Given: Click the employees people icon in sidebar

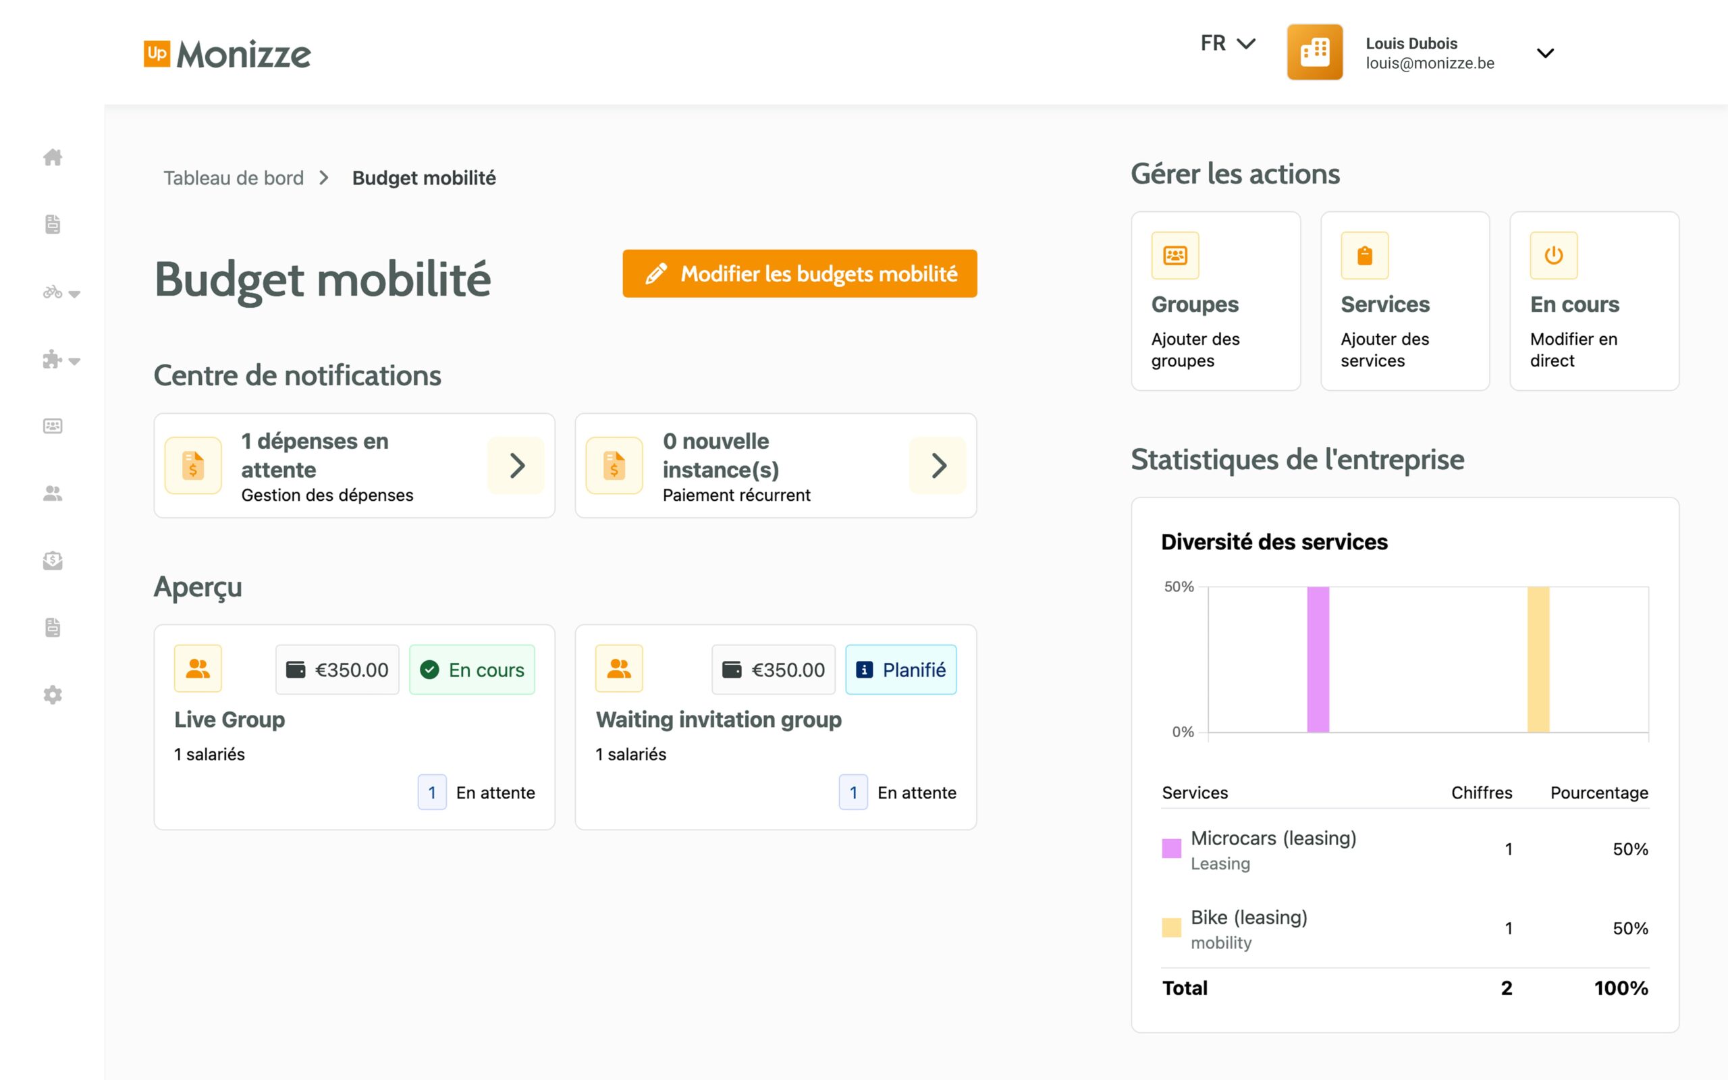Looking at the screenshot, I should tap(53, 493).
